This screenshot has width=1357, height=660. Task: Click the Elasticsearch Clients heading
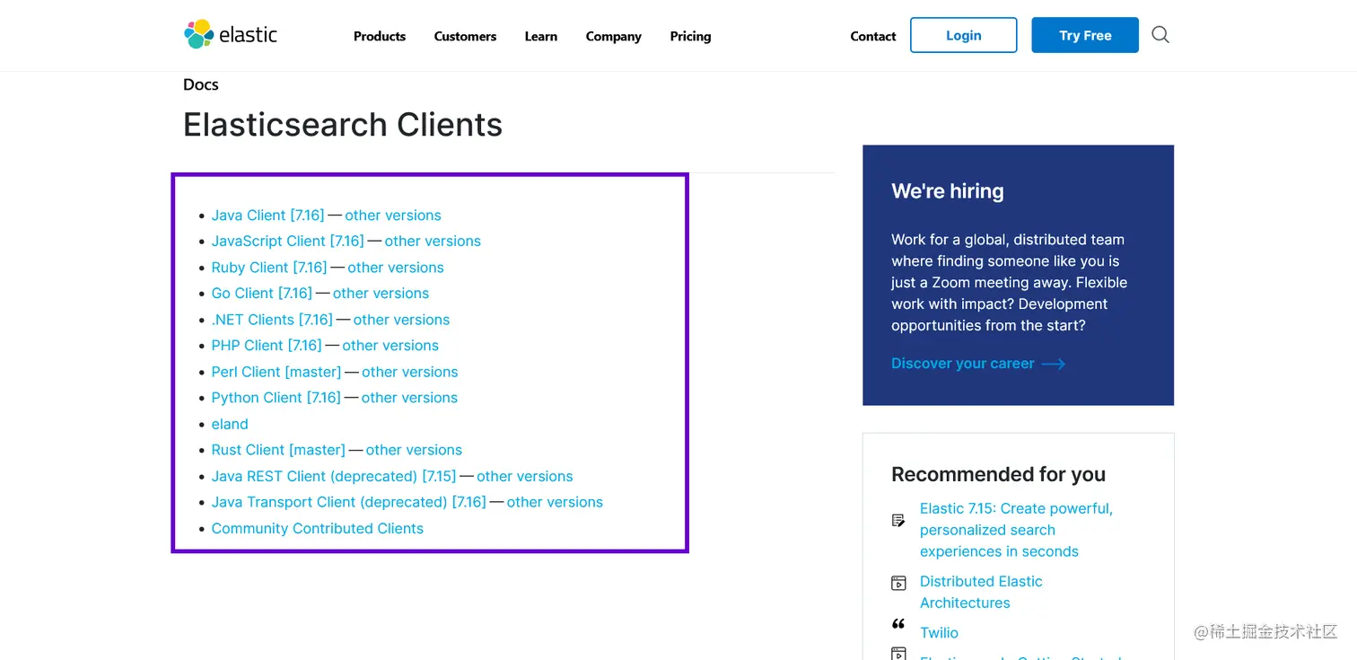343,124
